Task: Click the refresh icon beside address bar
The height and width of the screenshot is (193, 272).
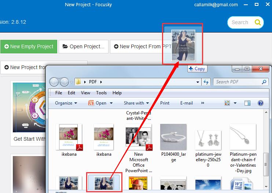Action: click(x=206, y=82)
